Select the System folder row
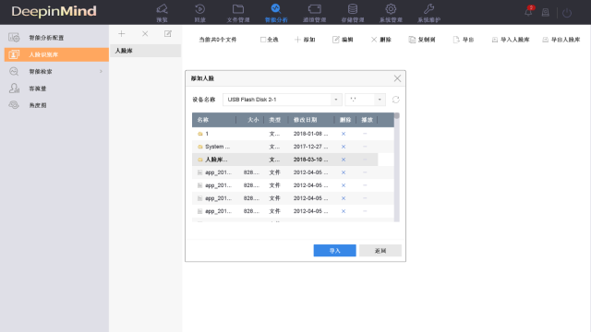Image resolution: width=591 pixels, height=332 pixels. (293, 147)
